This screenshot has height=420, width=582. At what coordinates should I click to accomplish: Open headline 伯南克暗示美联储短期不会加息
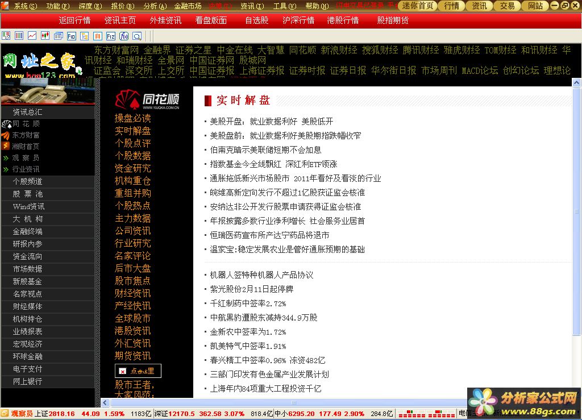click(265, 150)
